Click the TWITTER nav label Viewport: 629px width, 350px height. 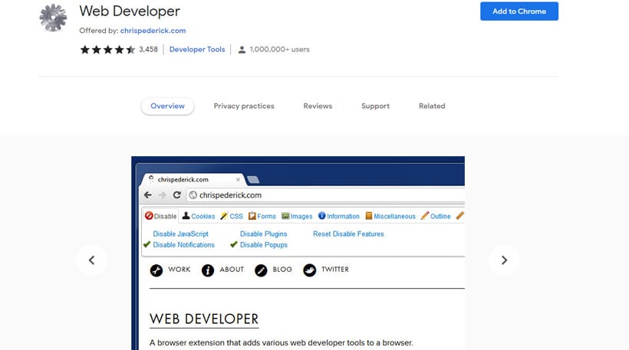click(335, 270)
